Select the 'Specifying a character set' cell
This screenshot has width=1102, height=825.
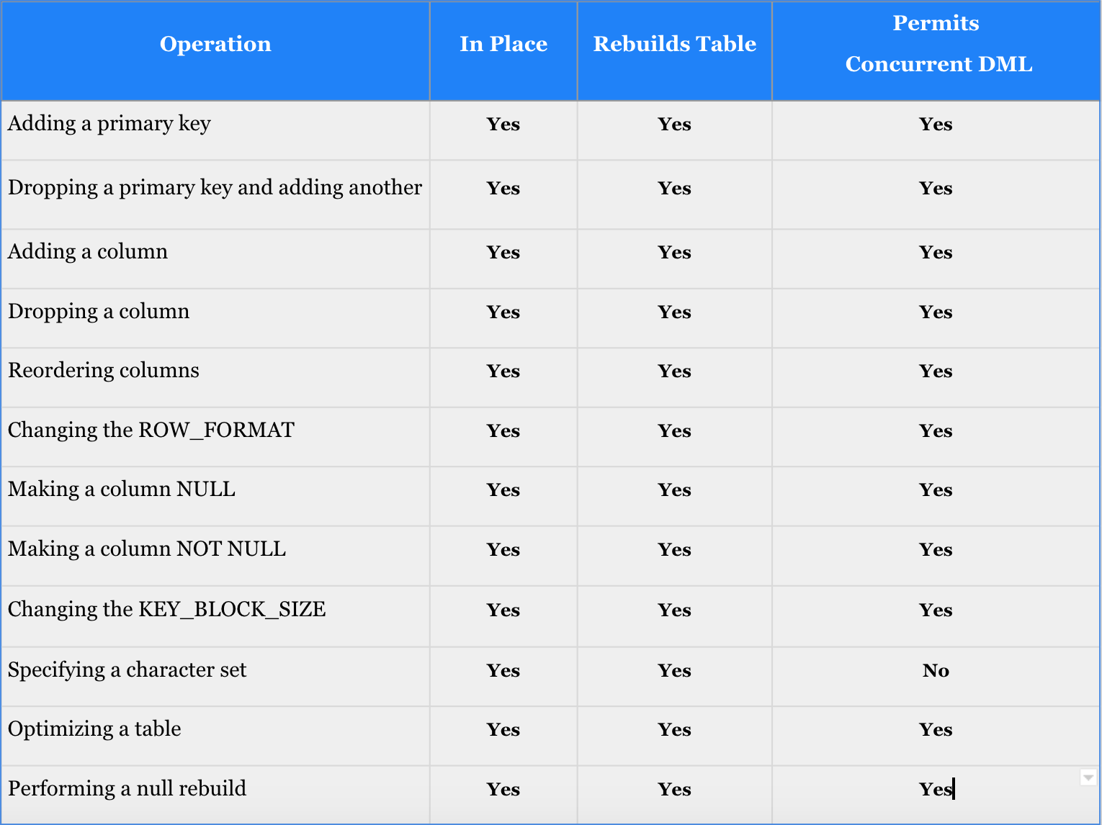point(127,670)
